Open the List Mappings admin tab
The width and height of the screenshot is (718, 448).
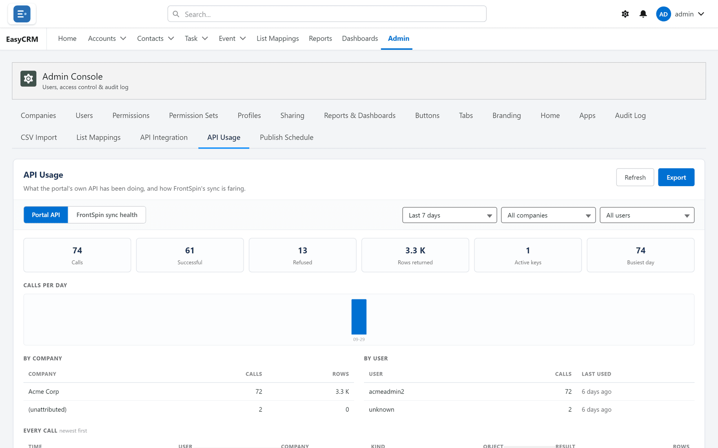[x=98, y=137]
